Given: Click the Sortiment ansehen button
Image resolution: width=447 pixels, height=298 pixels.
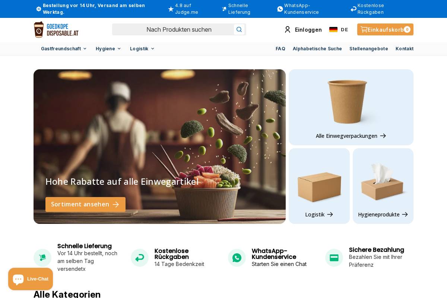Looking at the screenshot, I should (x=85, y=204).
